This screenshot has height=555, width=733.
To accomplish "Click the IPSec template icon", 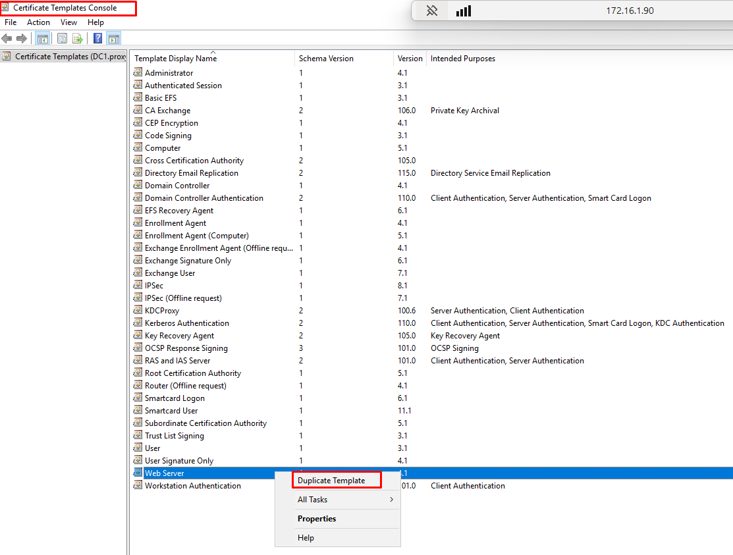I will 138,285.
